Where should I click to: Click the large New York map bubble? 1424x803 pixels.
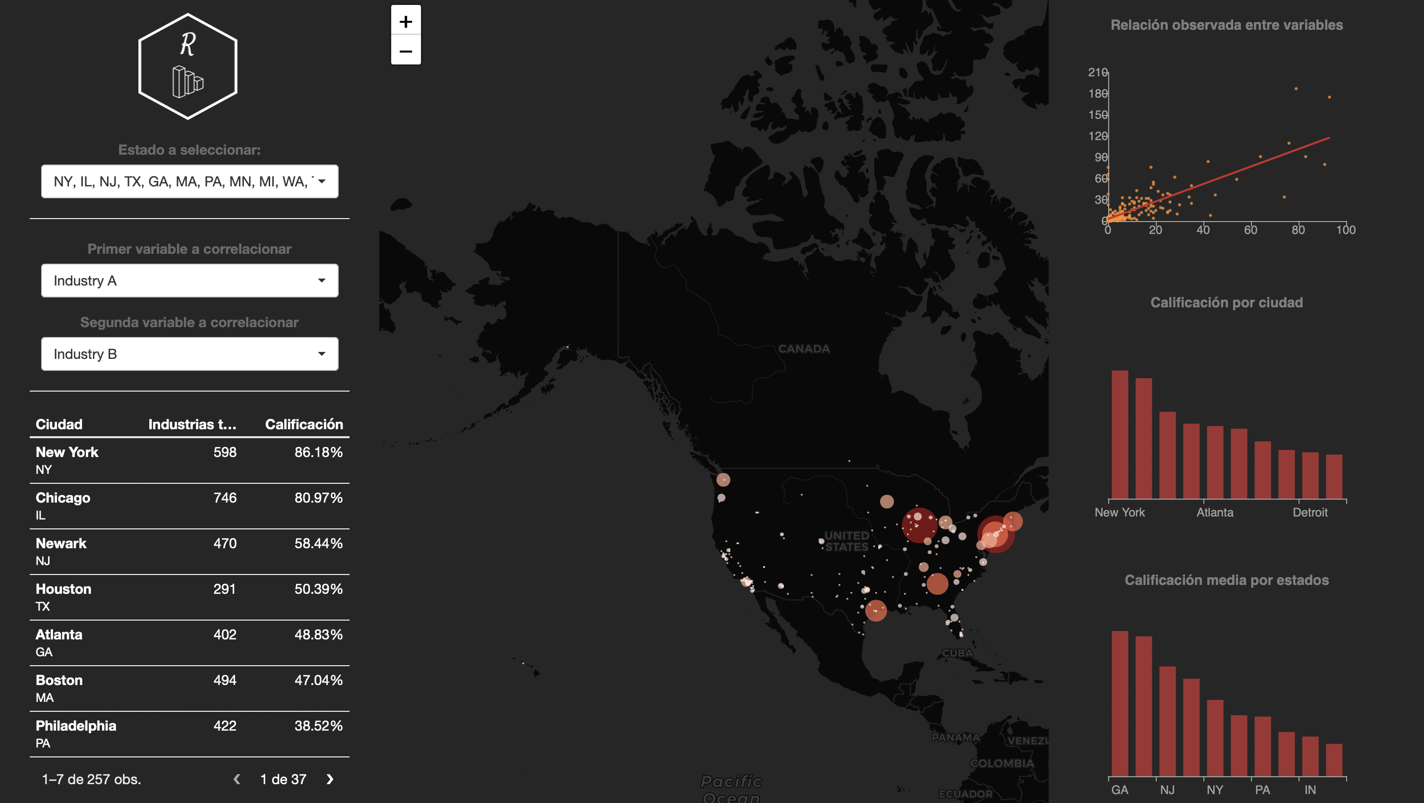pyautogui.click(x=996, y=534)
